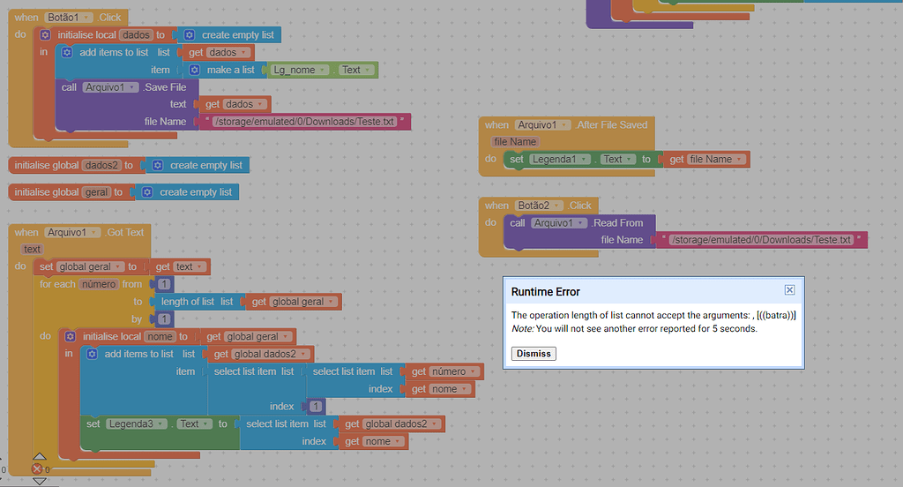Close Runtime Error dialog with X icon

pyautogui.click(x=789, y=290)
